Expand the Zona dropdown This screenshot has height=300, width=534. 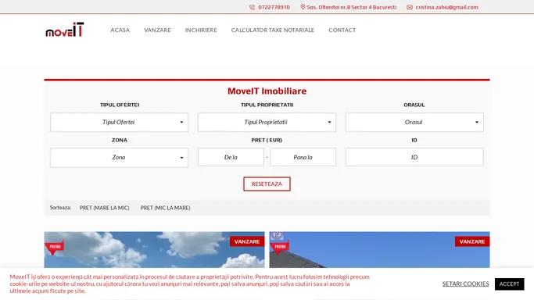(119, 158)
